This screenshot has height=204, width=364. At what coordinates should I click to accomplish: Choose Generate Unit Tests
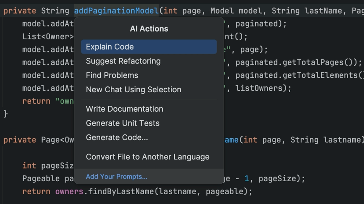pos(123,123)
